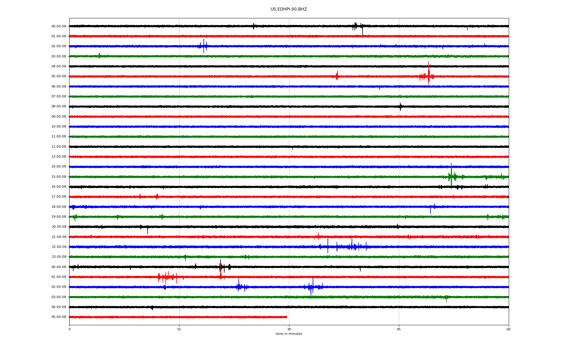Image resolution: width=578 pixels, height=361 pixels.
Task: Click the 20:00:08 trace time label
Action: 59,227
